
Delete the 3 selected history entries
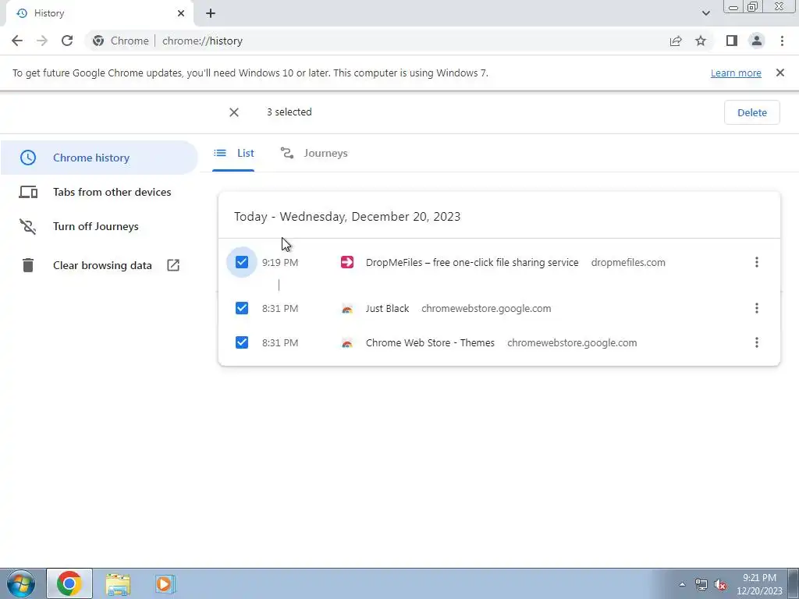tap(751, 112)
